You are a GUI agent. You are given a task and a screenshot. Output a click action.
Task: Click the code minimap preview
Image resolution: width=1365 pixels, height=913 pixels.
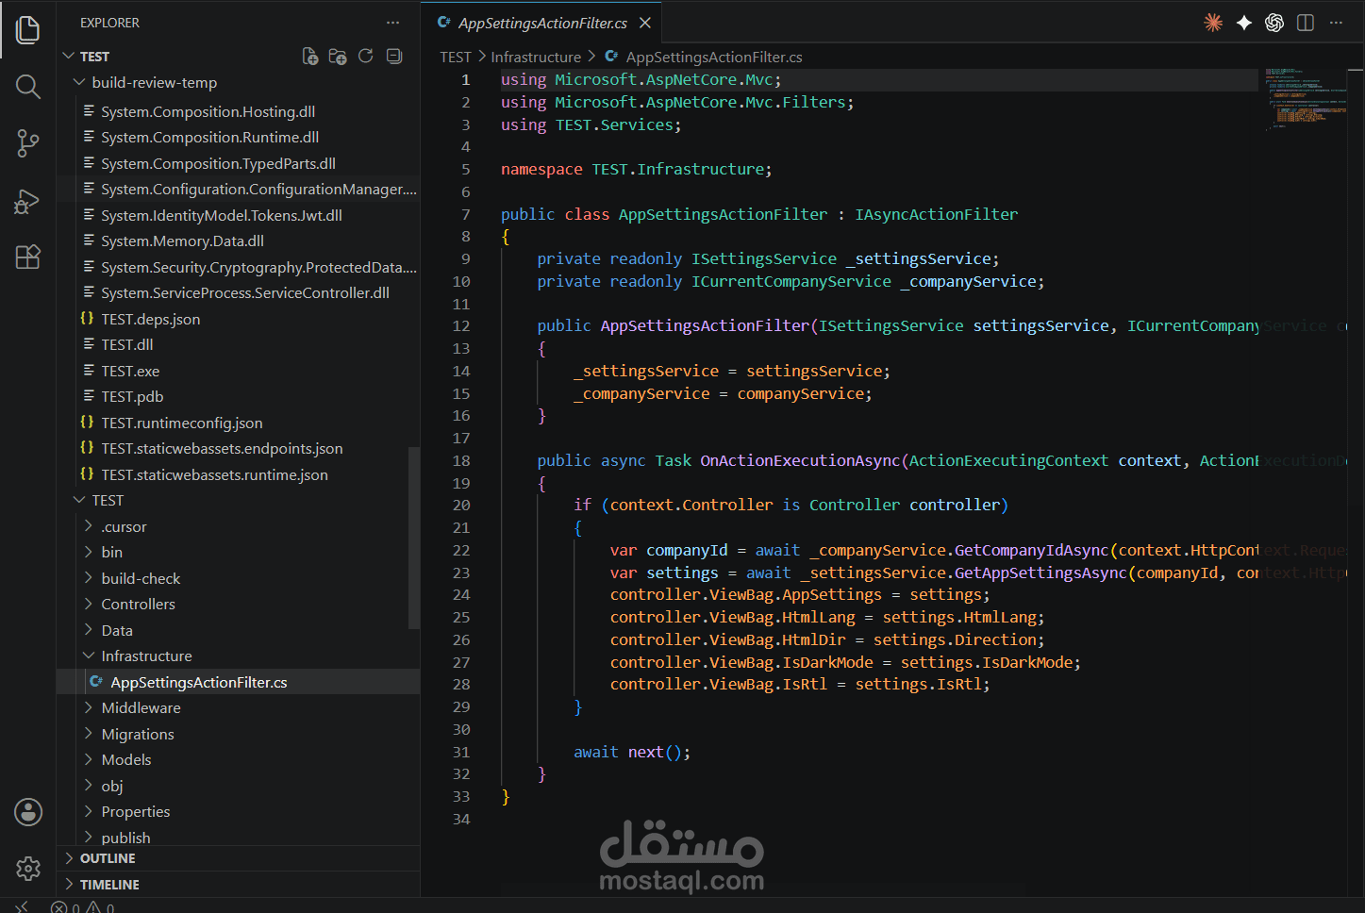[1306, 98]
